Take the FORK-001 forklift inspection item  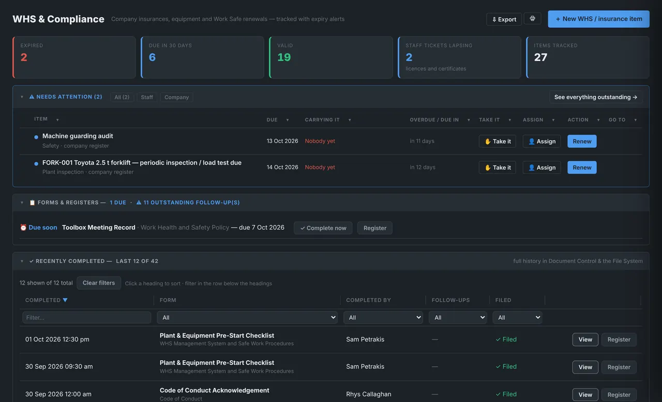tap(498, 167)
